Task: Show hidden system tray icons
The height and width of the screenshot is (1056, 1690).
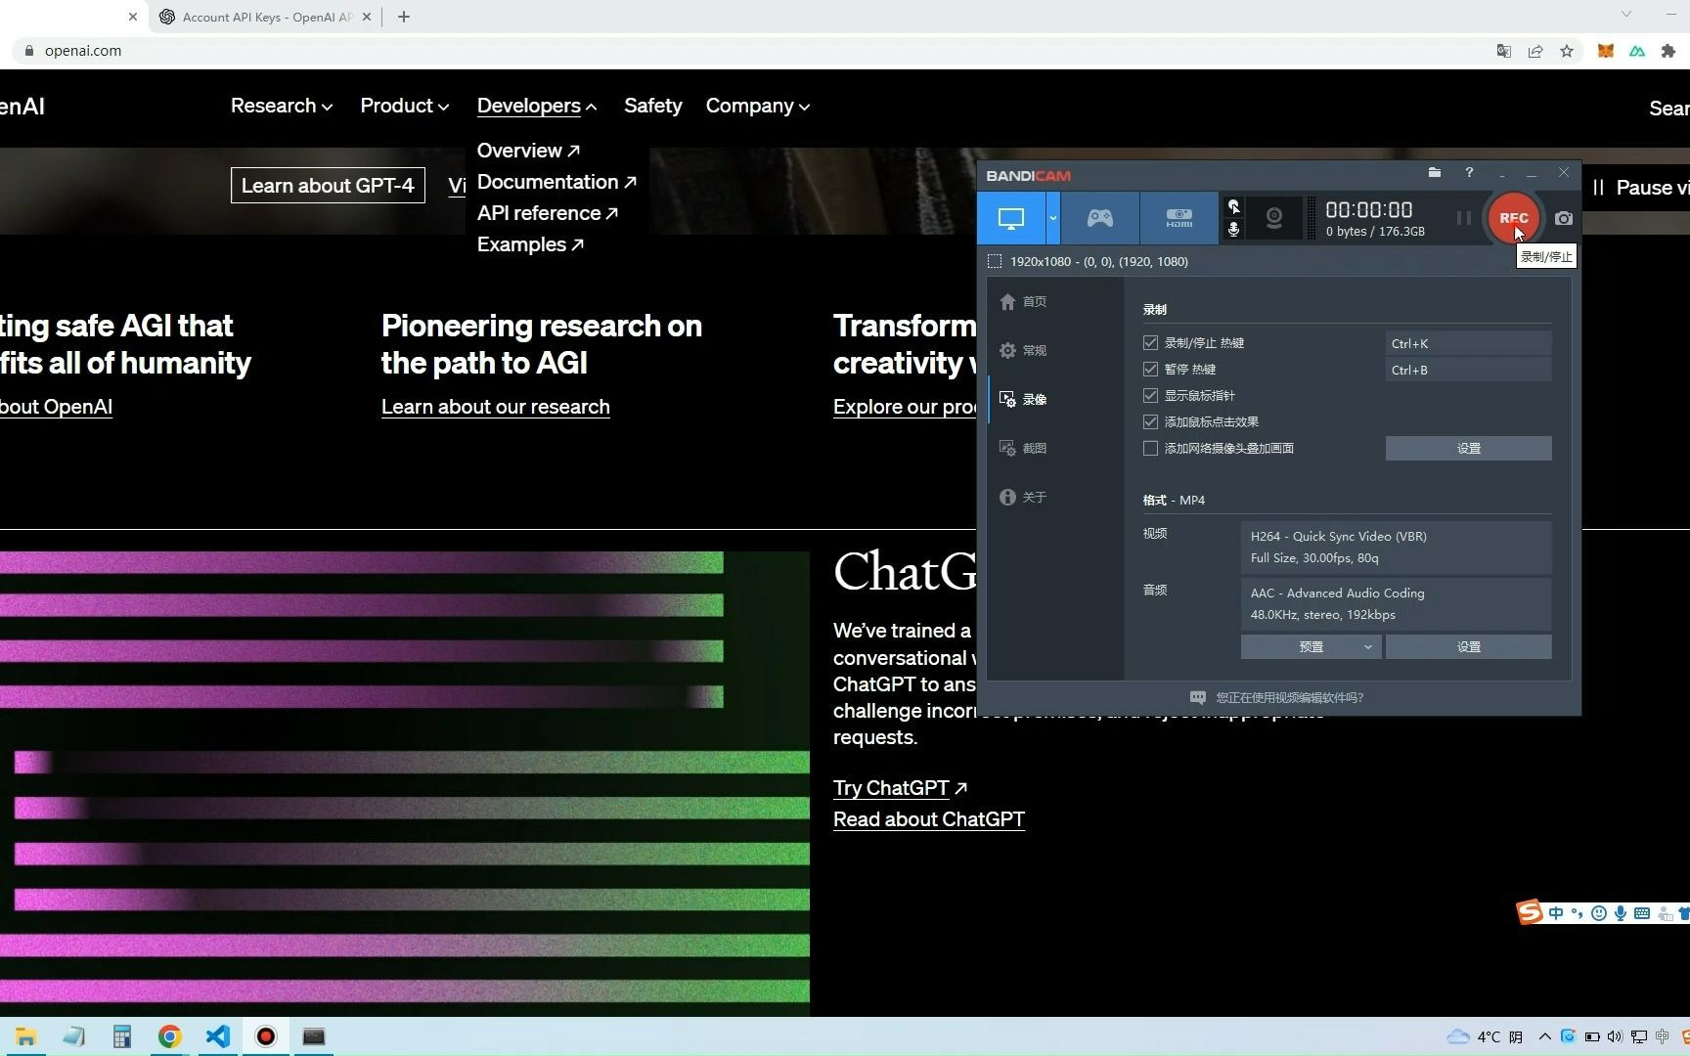Action: click(1544, 1036)
